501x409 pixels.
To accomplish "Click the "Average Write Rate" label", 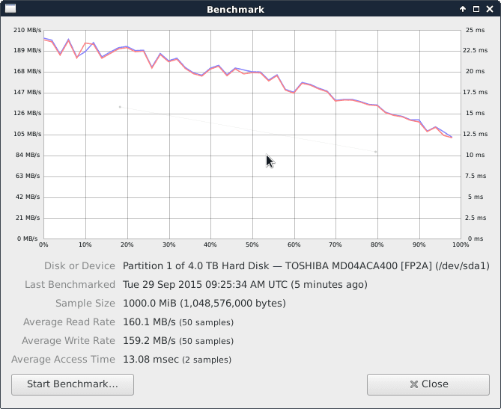I will pyautogui.click(x=68, y=341).
